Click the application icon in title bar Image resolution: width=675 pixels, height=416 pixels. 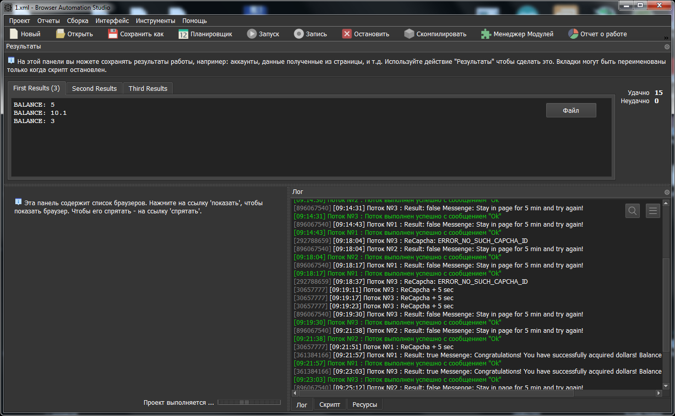tap(8, 7)
